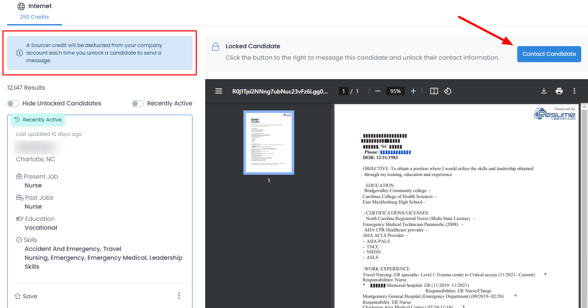Save this candidate with the star

26,296
